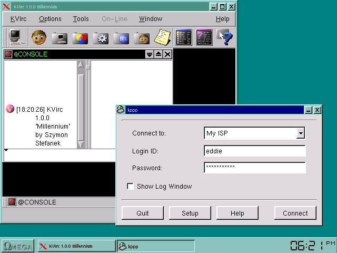Open the OMEGA start button
The image size is (337, 253).
pyautogui.click(x=18, y=246)
